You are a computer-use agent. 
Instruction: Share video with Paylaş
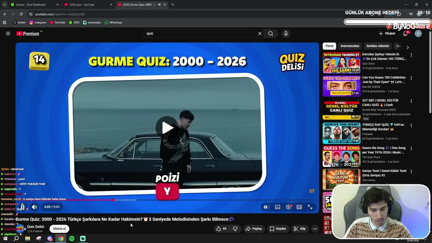(254, 228)
